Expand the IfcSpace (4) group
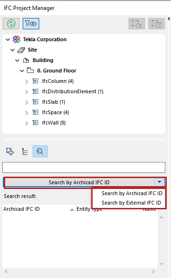This screenshot has height=278, width=171. pos(27,113)
